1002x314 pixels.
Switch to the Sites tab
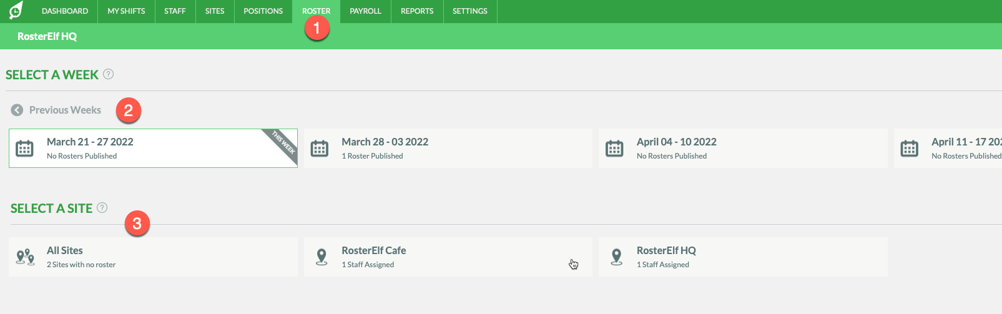click(x=215, y=11)
